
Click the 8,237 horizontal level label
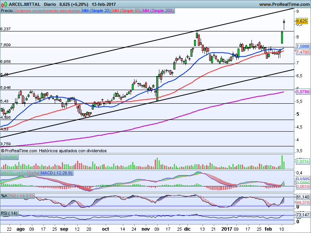[5, 29]
